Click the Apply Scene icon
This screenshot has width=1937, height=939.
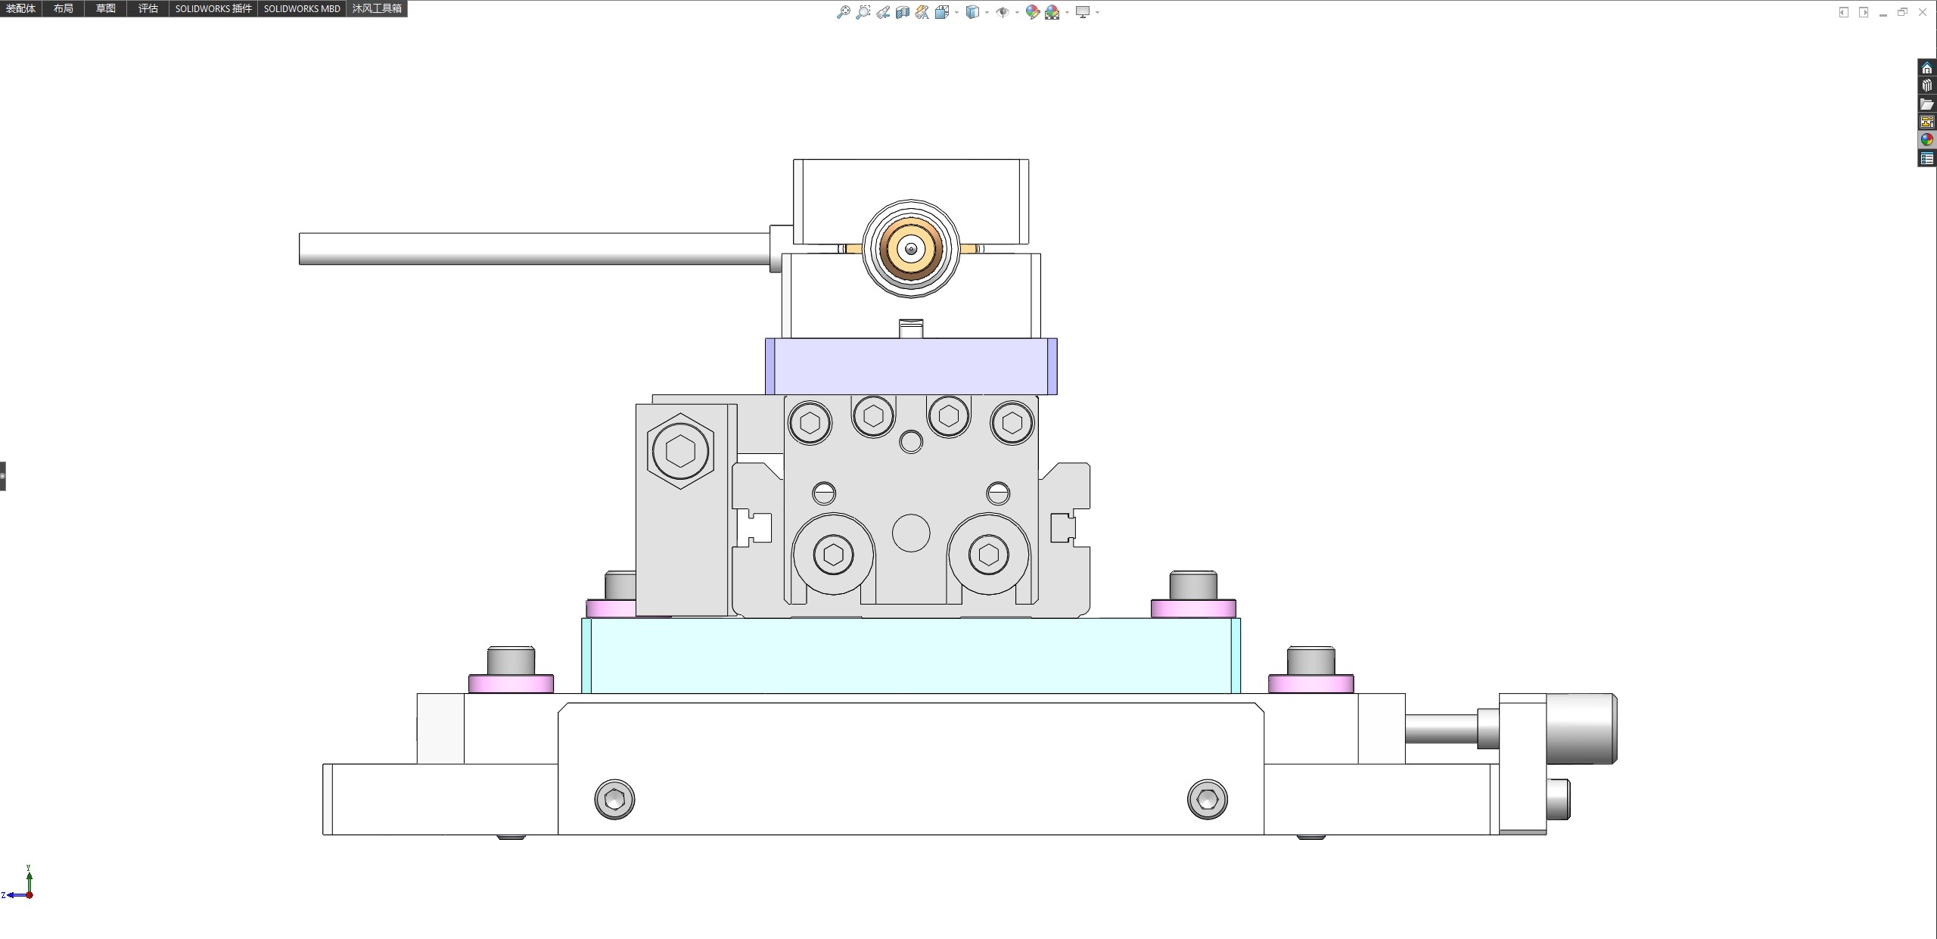click(1052, 12)
